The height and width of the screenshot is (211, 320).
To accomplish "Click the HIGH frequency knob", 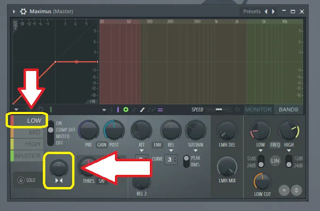I will [289, 131].
